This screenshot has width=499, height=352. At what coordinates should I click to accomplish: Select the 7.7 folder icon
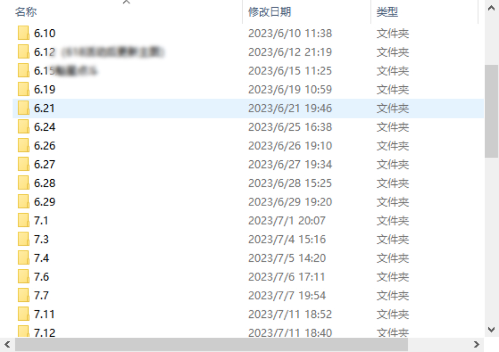[x=23, y=296]
